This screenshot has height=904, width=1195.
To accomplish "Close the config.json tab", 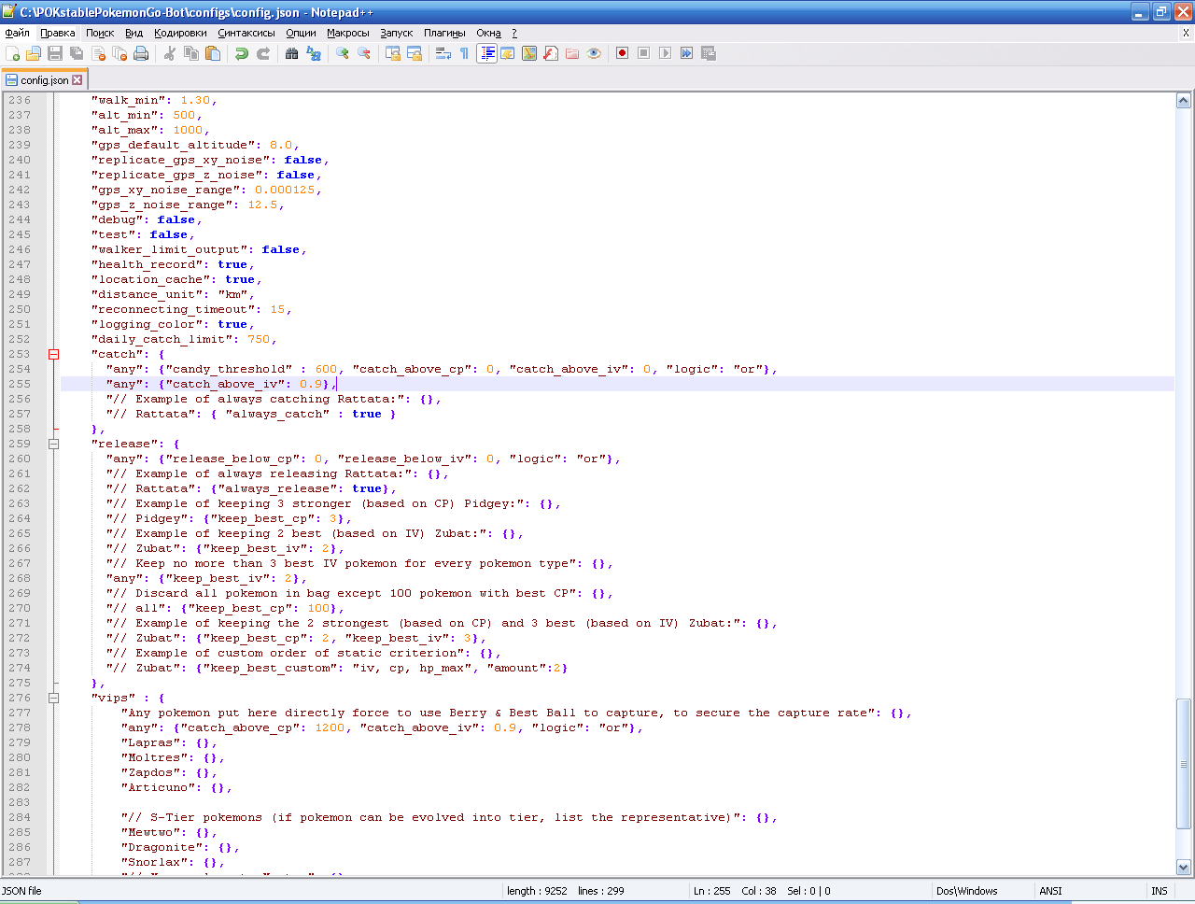I will click(x=77, y=80).
